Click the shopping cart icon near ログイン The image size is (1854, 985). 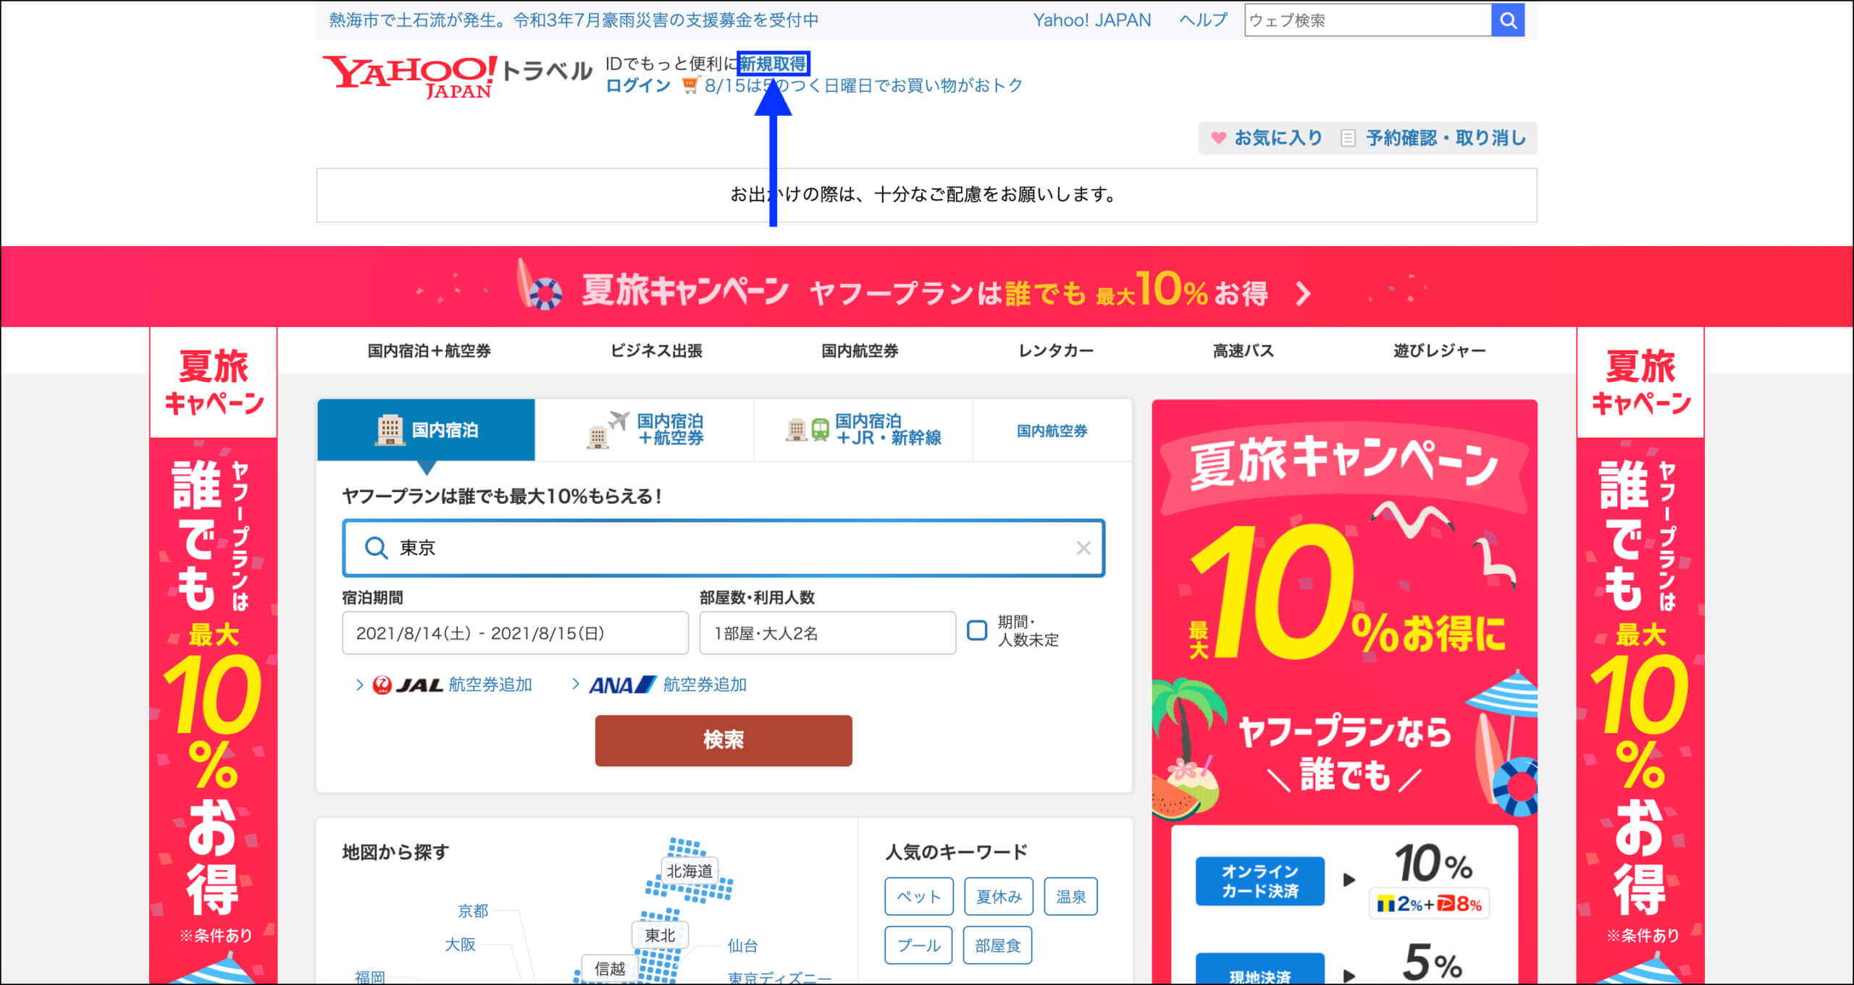coord(690,85)
